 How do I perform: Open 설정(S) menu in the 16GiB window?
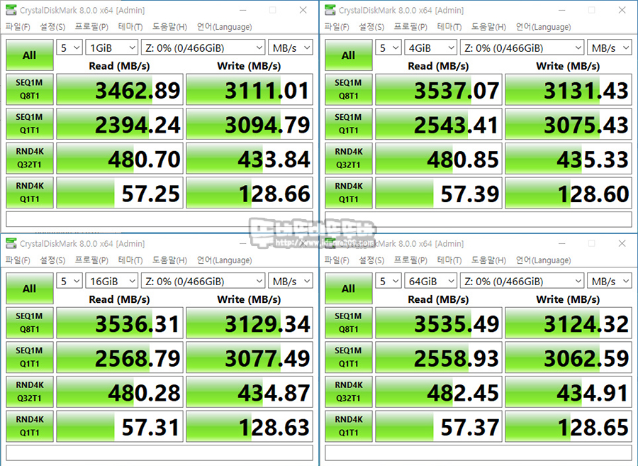click(52, 260)
